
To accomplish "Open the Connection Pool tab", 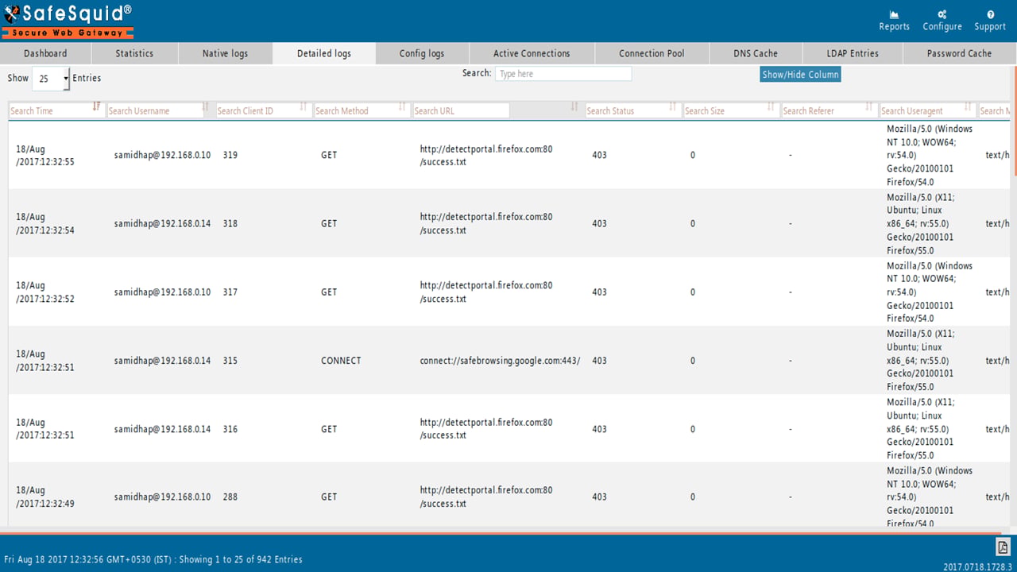I will (x=652, y=53).
